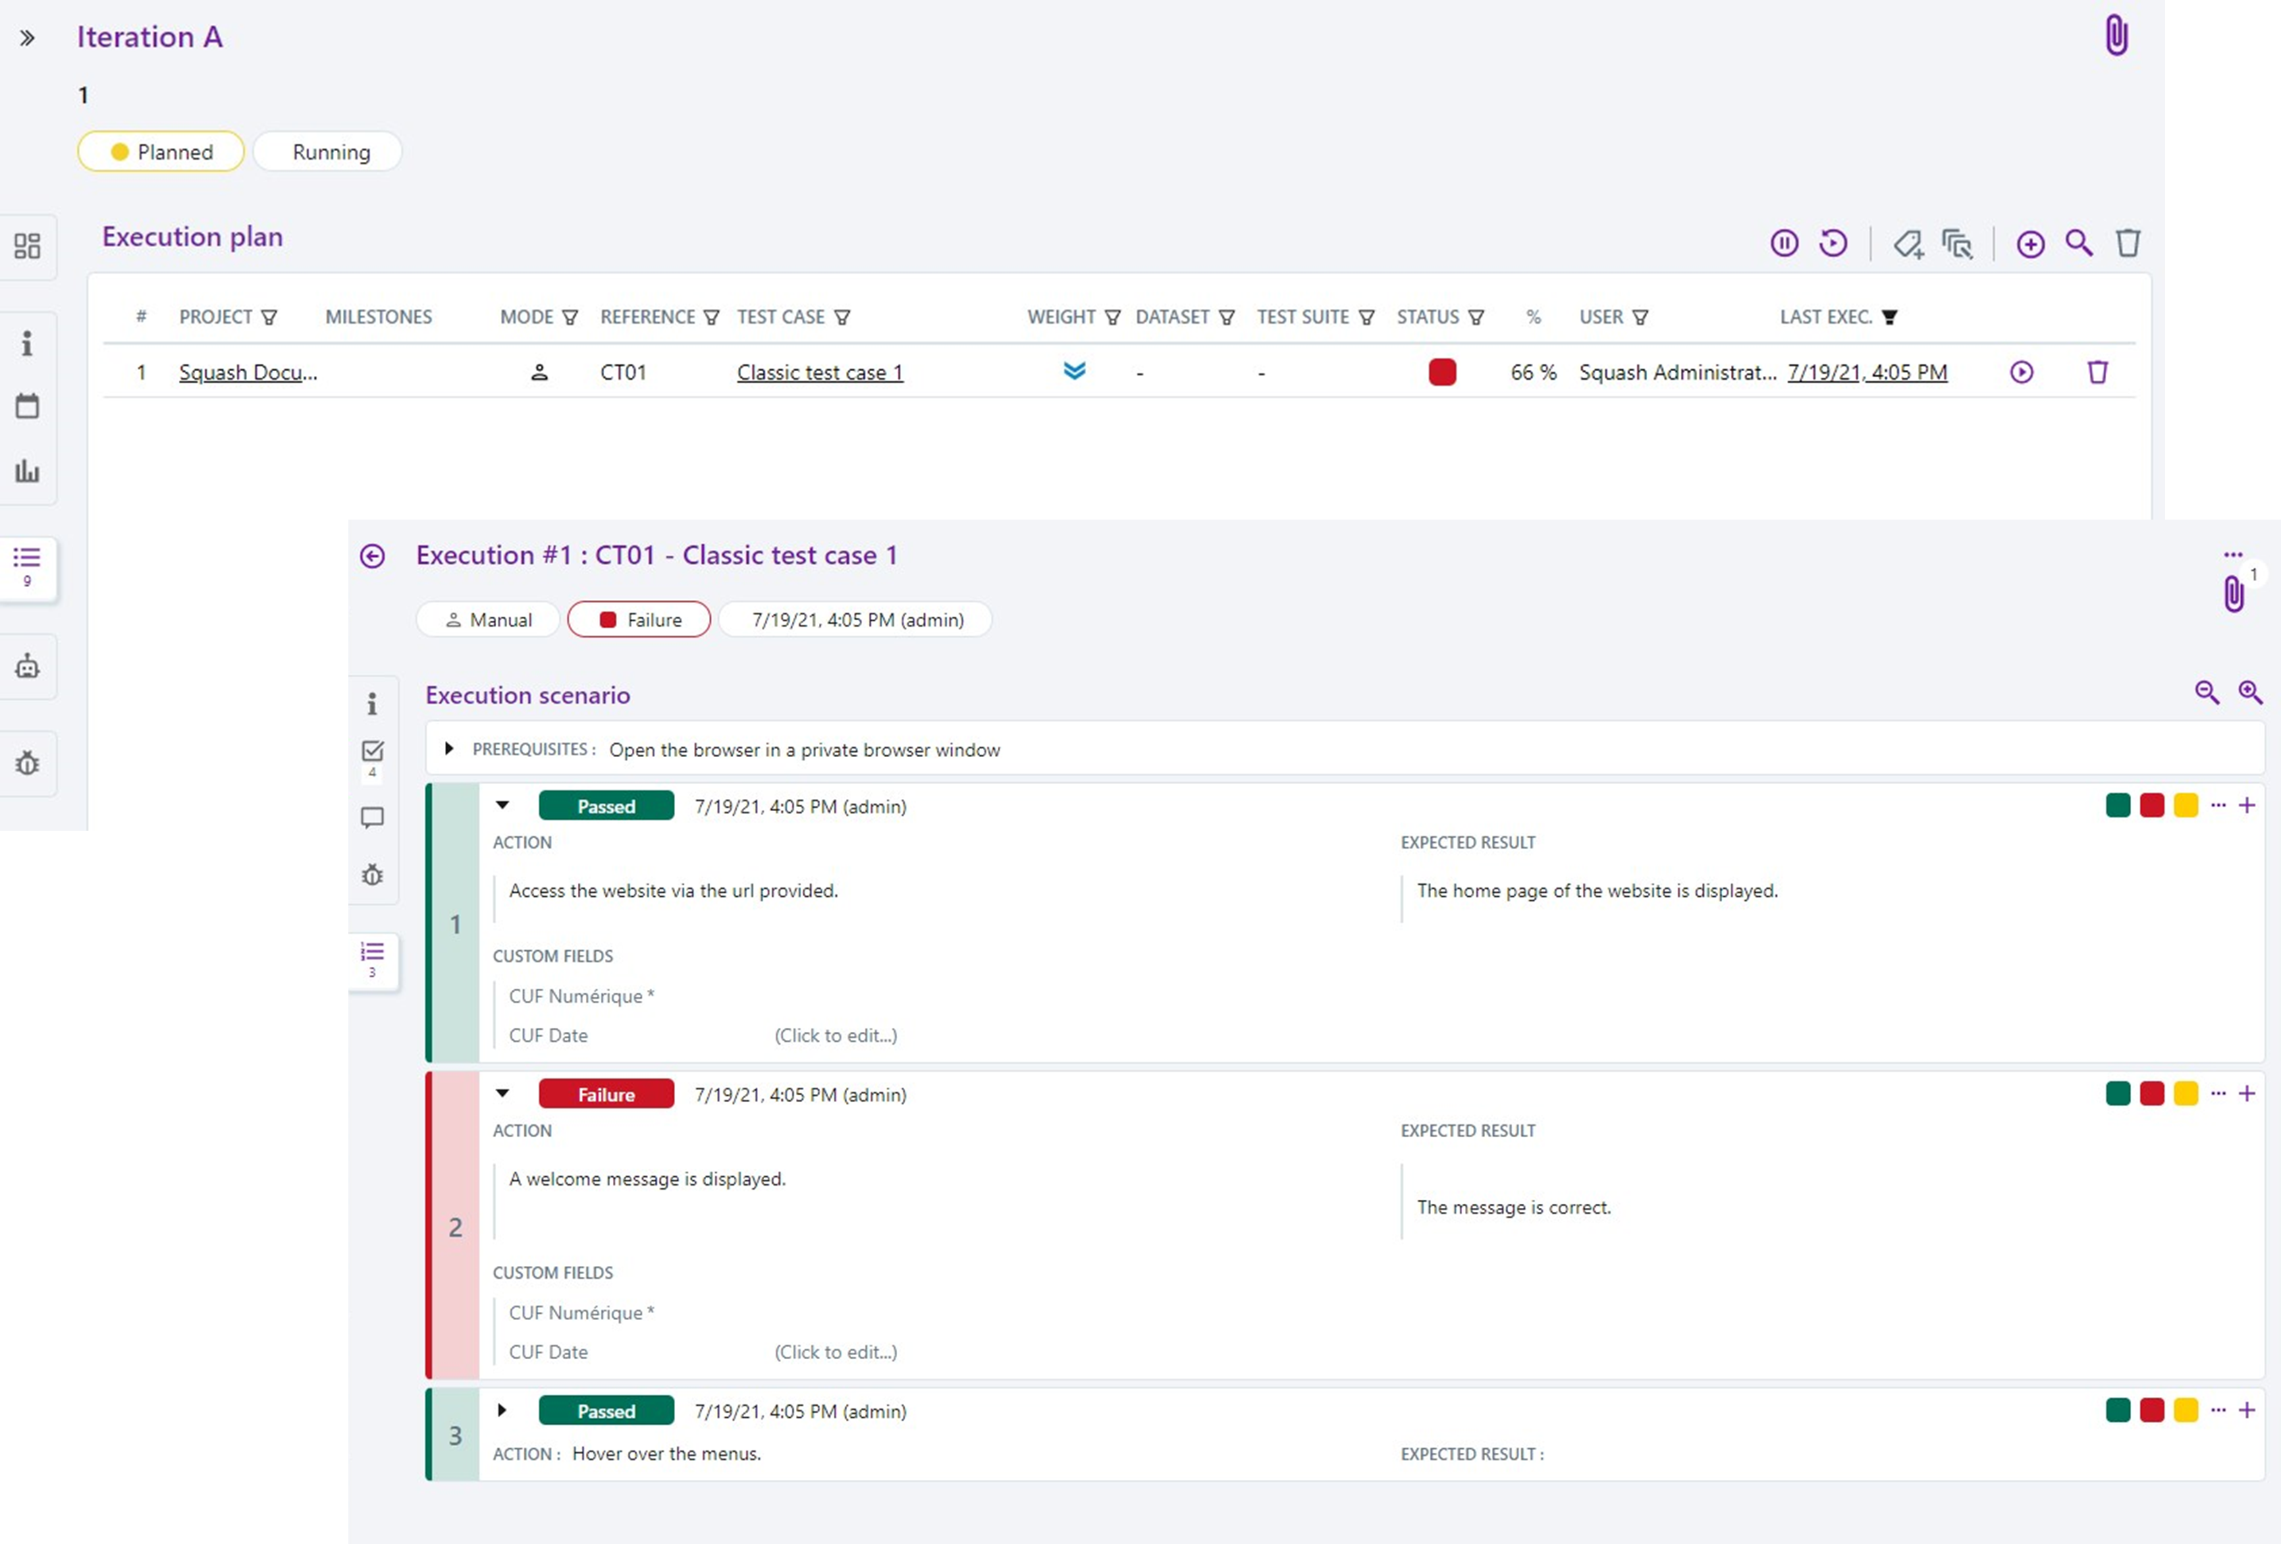Open the automated suites robot icon in sidebar
This screenshot has height=1544, width=2281.
pos(28,667)
